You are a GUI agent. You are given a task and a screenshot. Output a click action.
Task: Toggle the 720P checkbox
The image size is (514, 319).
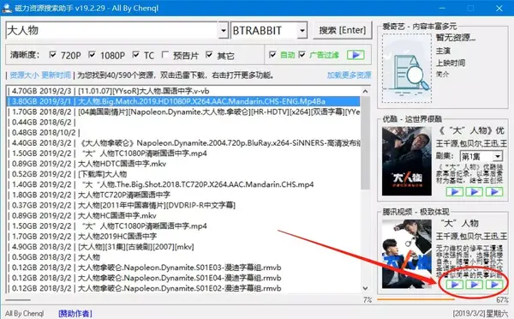click(52, 55)
